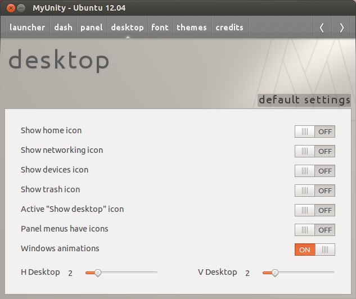Click the "Panel menus have icons" label
Screen dimensions: 356x299
tap(65, 229)
